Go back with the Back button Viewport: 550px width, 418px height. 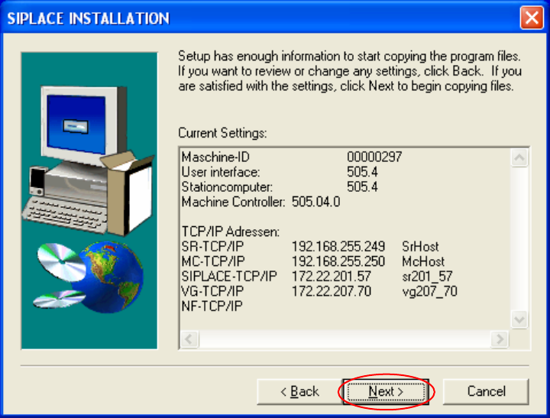coord(300,391)
